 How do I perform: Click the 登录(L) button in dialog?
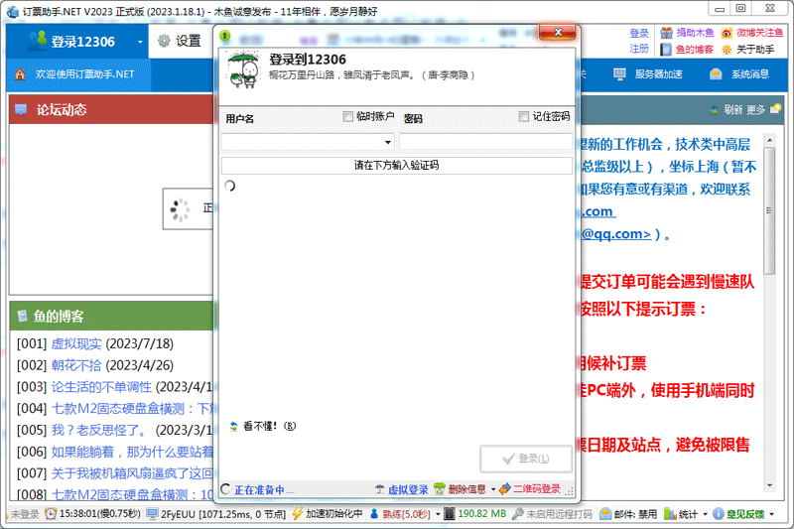click(x=526, y=459)
